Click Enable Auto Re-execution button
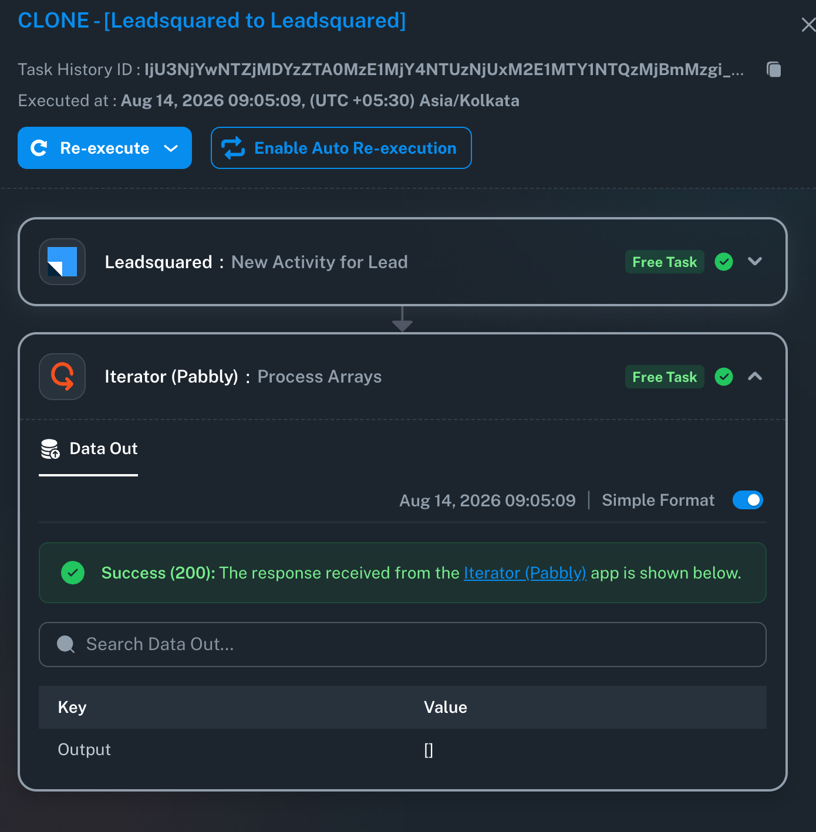Image resolution: width=816 pixels, height=832 pixels. (x=341, y=148)
